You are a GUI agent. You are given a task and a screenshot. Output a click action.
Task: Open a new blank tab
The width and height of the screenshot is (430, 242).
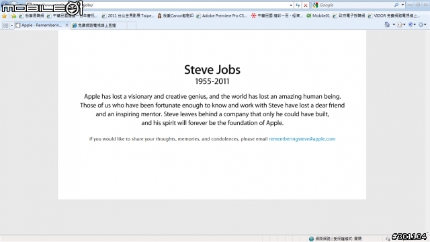coord(132,26)
